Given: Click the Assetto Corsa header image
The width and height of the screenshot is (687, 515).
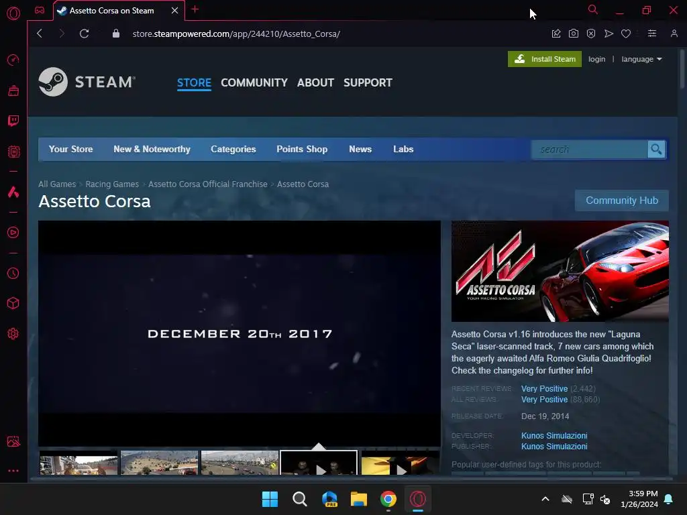Looking at the screenshot, I should click(x=560, y=272).
